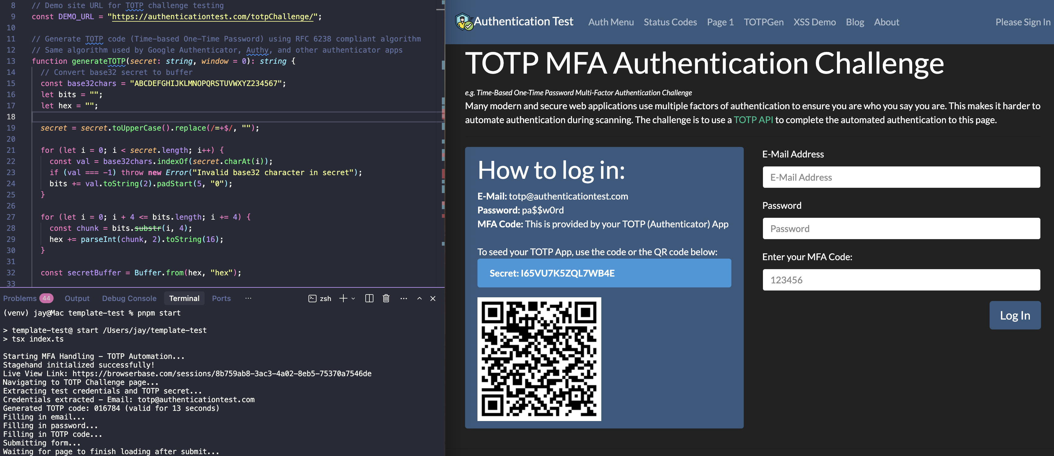Kill the active terminal with the trash icon
The image size is (1054, 456).
pyautogui.click(x=386, y=298)
